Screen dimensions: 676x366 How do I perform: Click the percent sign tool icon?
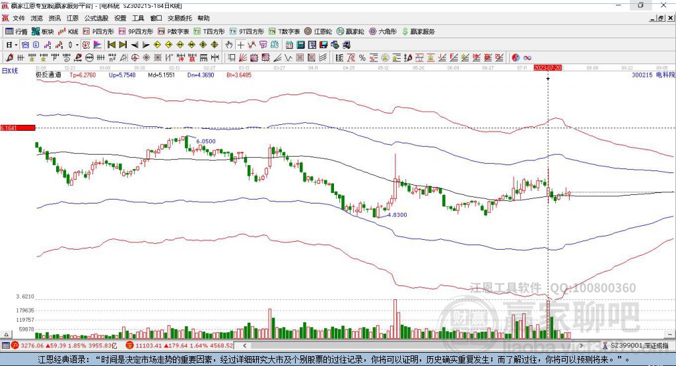pyautogui.click(x=362, y=57)
